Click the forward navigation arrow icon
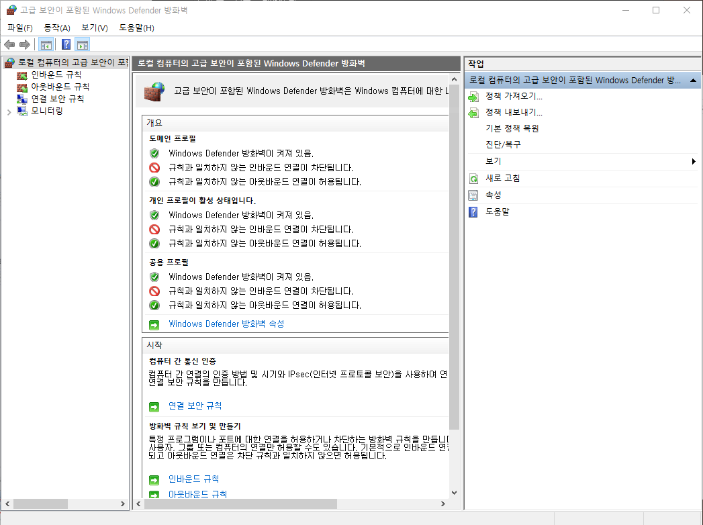Viewport: 703px width, 525px height. click(x=24, y=44)
